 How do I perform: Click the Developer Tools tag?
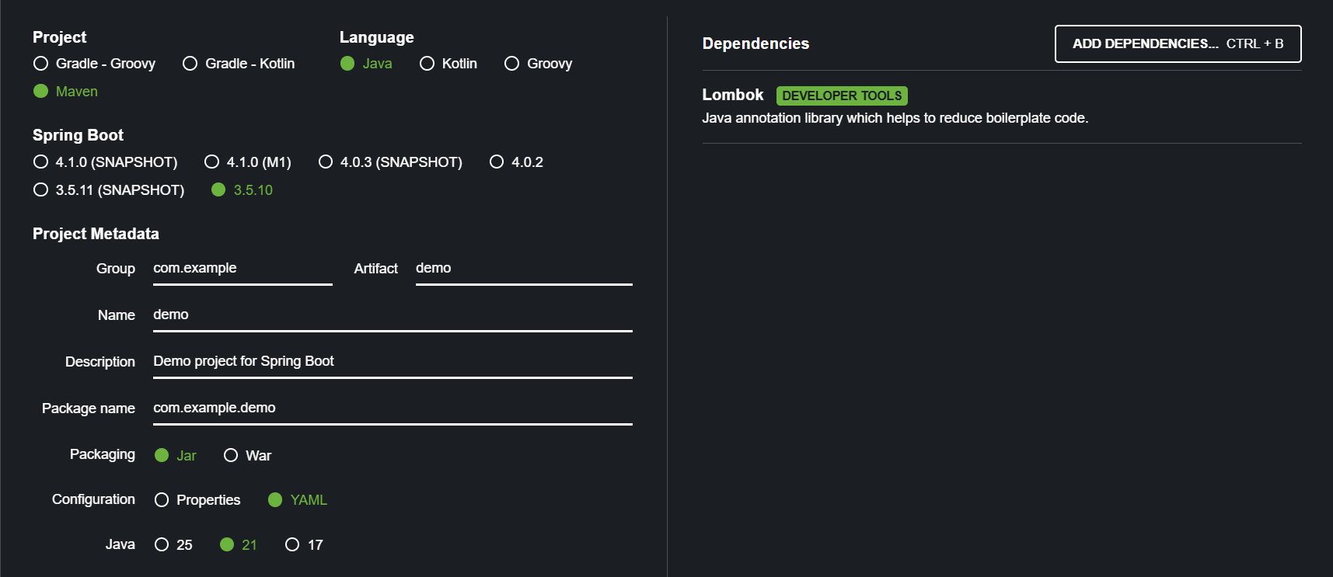pyautogui.click(x=842, y=96)
